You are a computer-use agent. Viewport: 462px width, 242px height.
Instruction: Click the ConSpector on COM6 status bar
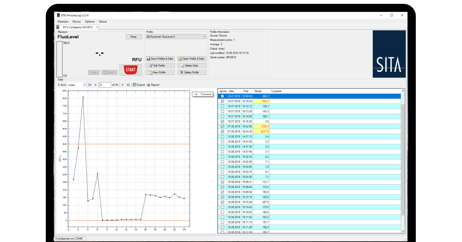(70, 239)
